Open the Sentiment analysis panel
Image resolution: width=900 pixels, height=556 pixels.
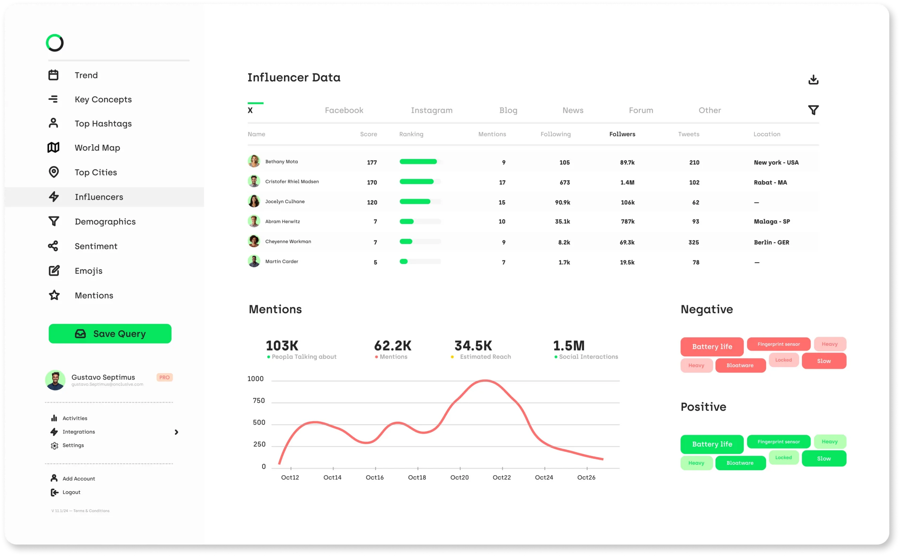[x=96, y=246]
